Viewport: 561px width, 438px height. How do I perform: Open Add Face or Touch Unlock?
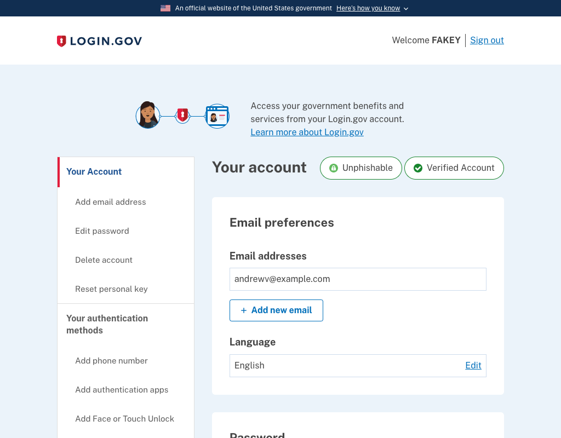tap(124, 419)
